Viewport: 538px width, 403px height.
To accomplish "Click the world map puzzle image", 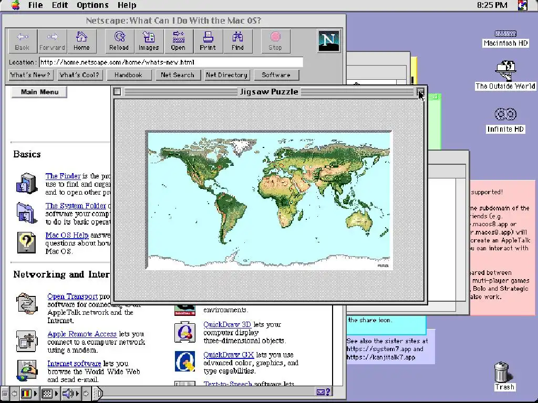I will click(x=270, y=200).
